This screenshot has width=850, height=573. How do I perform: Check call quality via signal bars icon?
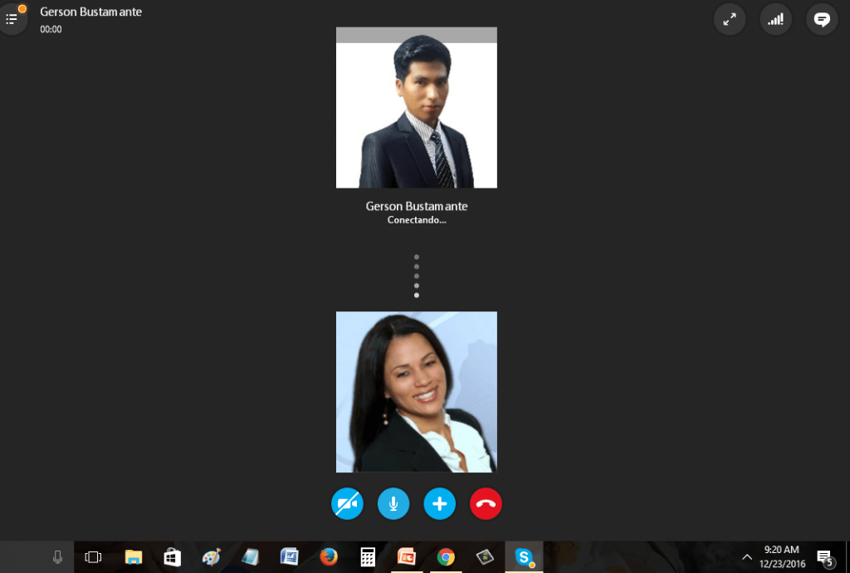(776, 20)
